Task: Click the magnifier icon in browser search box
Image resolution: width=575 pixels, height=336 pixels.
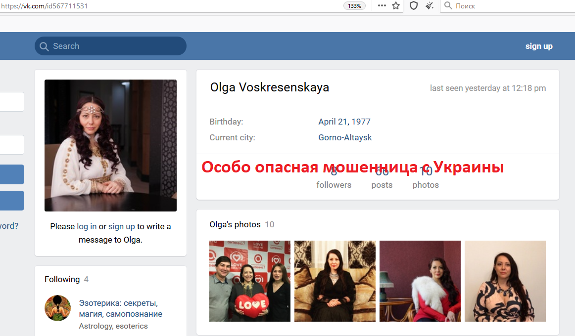Action: coord(448,6)
